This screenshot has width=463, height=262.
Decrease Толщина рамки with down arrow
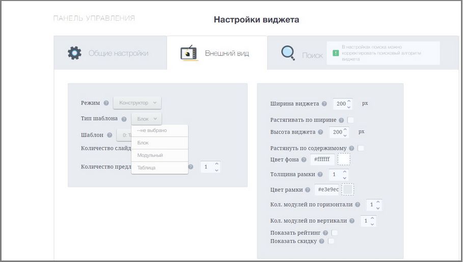345,178
